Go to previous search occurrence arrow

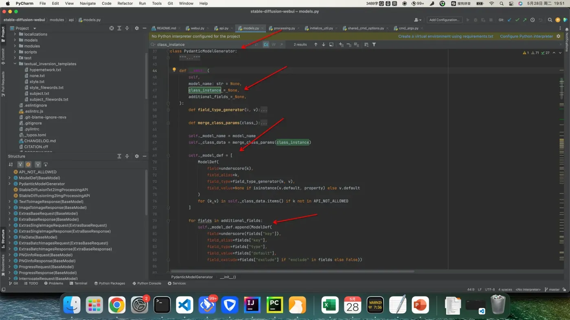[x=316, y=45]
